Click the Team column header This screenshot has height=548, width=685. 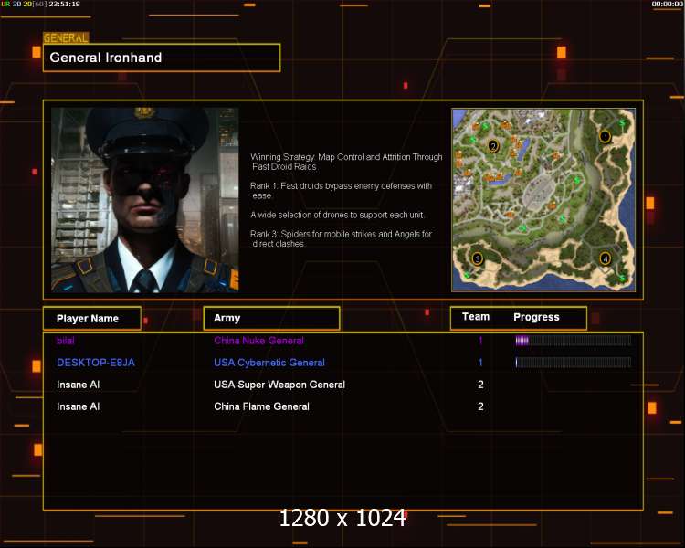(x=476, y=316)
